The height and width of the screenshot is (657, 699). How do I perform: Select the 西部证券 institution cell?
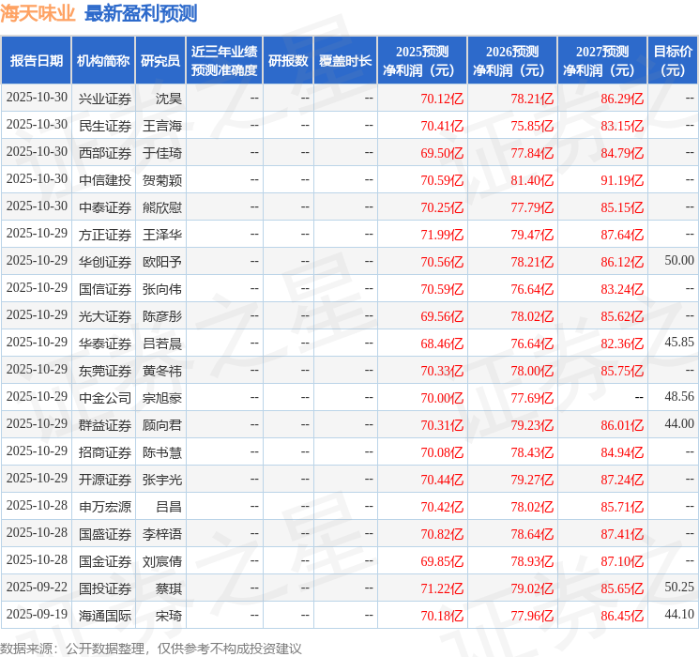[105, 153]
